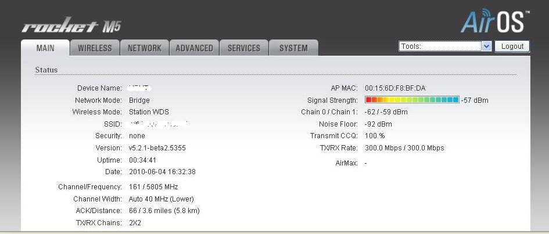Screen dimensions: 549x234
Task: Select the ADVANCED tab
Action: coord(194,48)
